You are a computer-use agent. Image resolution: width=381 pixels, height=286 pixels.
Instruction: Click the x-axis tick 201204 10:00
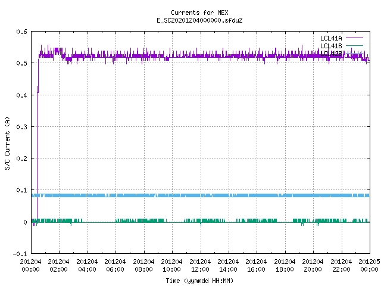point(171,265)
